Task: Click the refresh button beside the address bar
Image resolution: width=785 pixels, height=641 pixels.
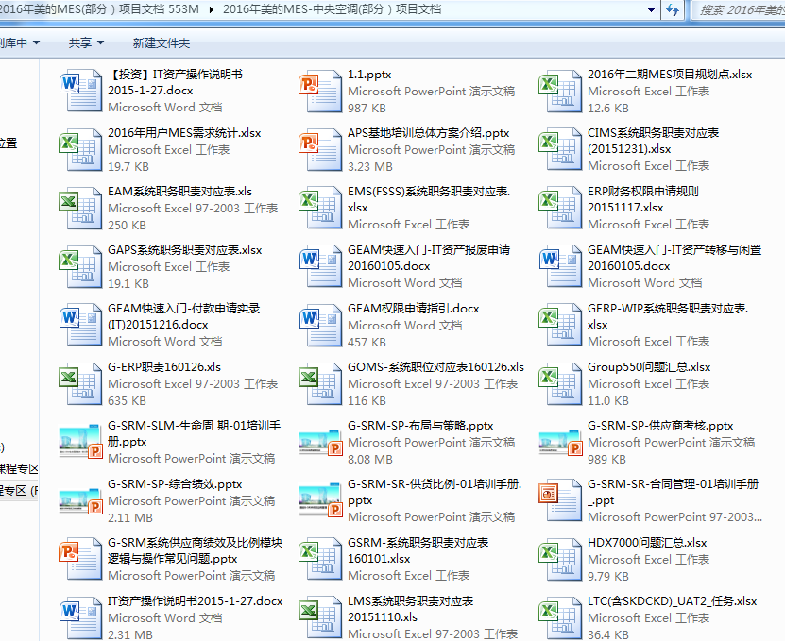Action: [x=673, y=10]
